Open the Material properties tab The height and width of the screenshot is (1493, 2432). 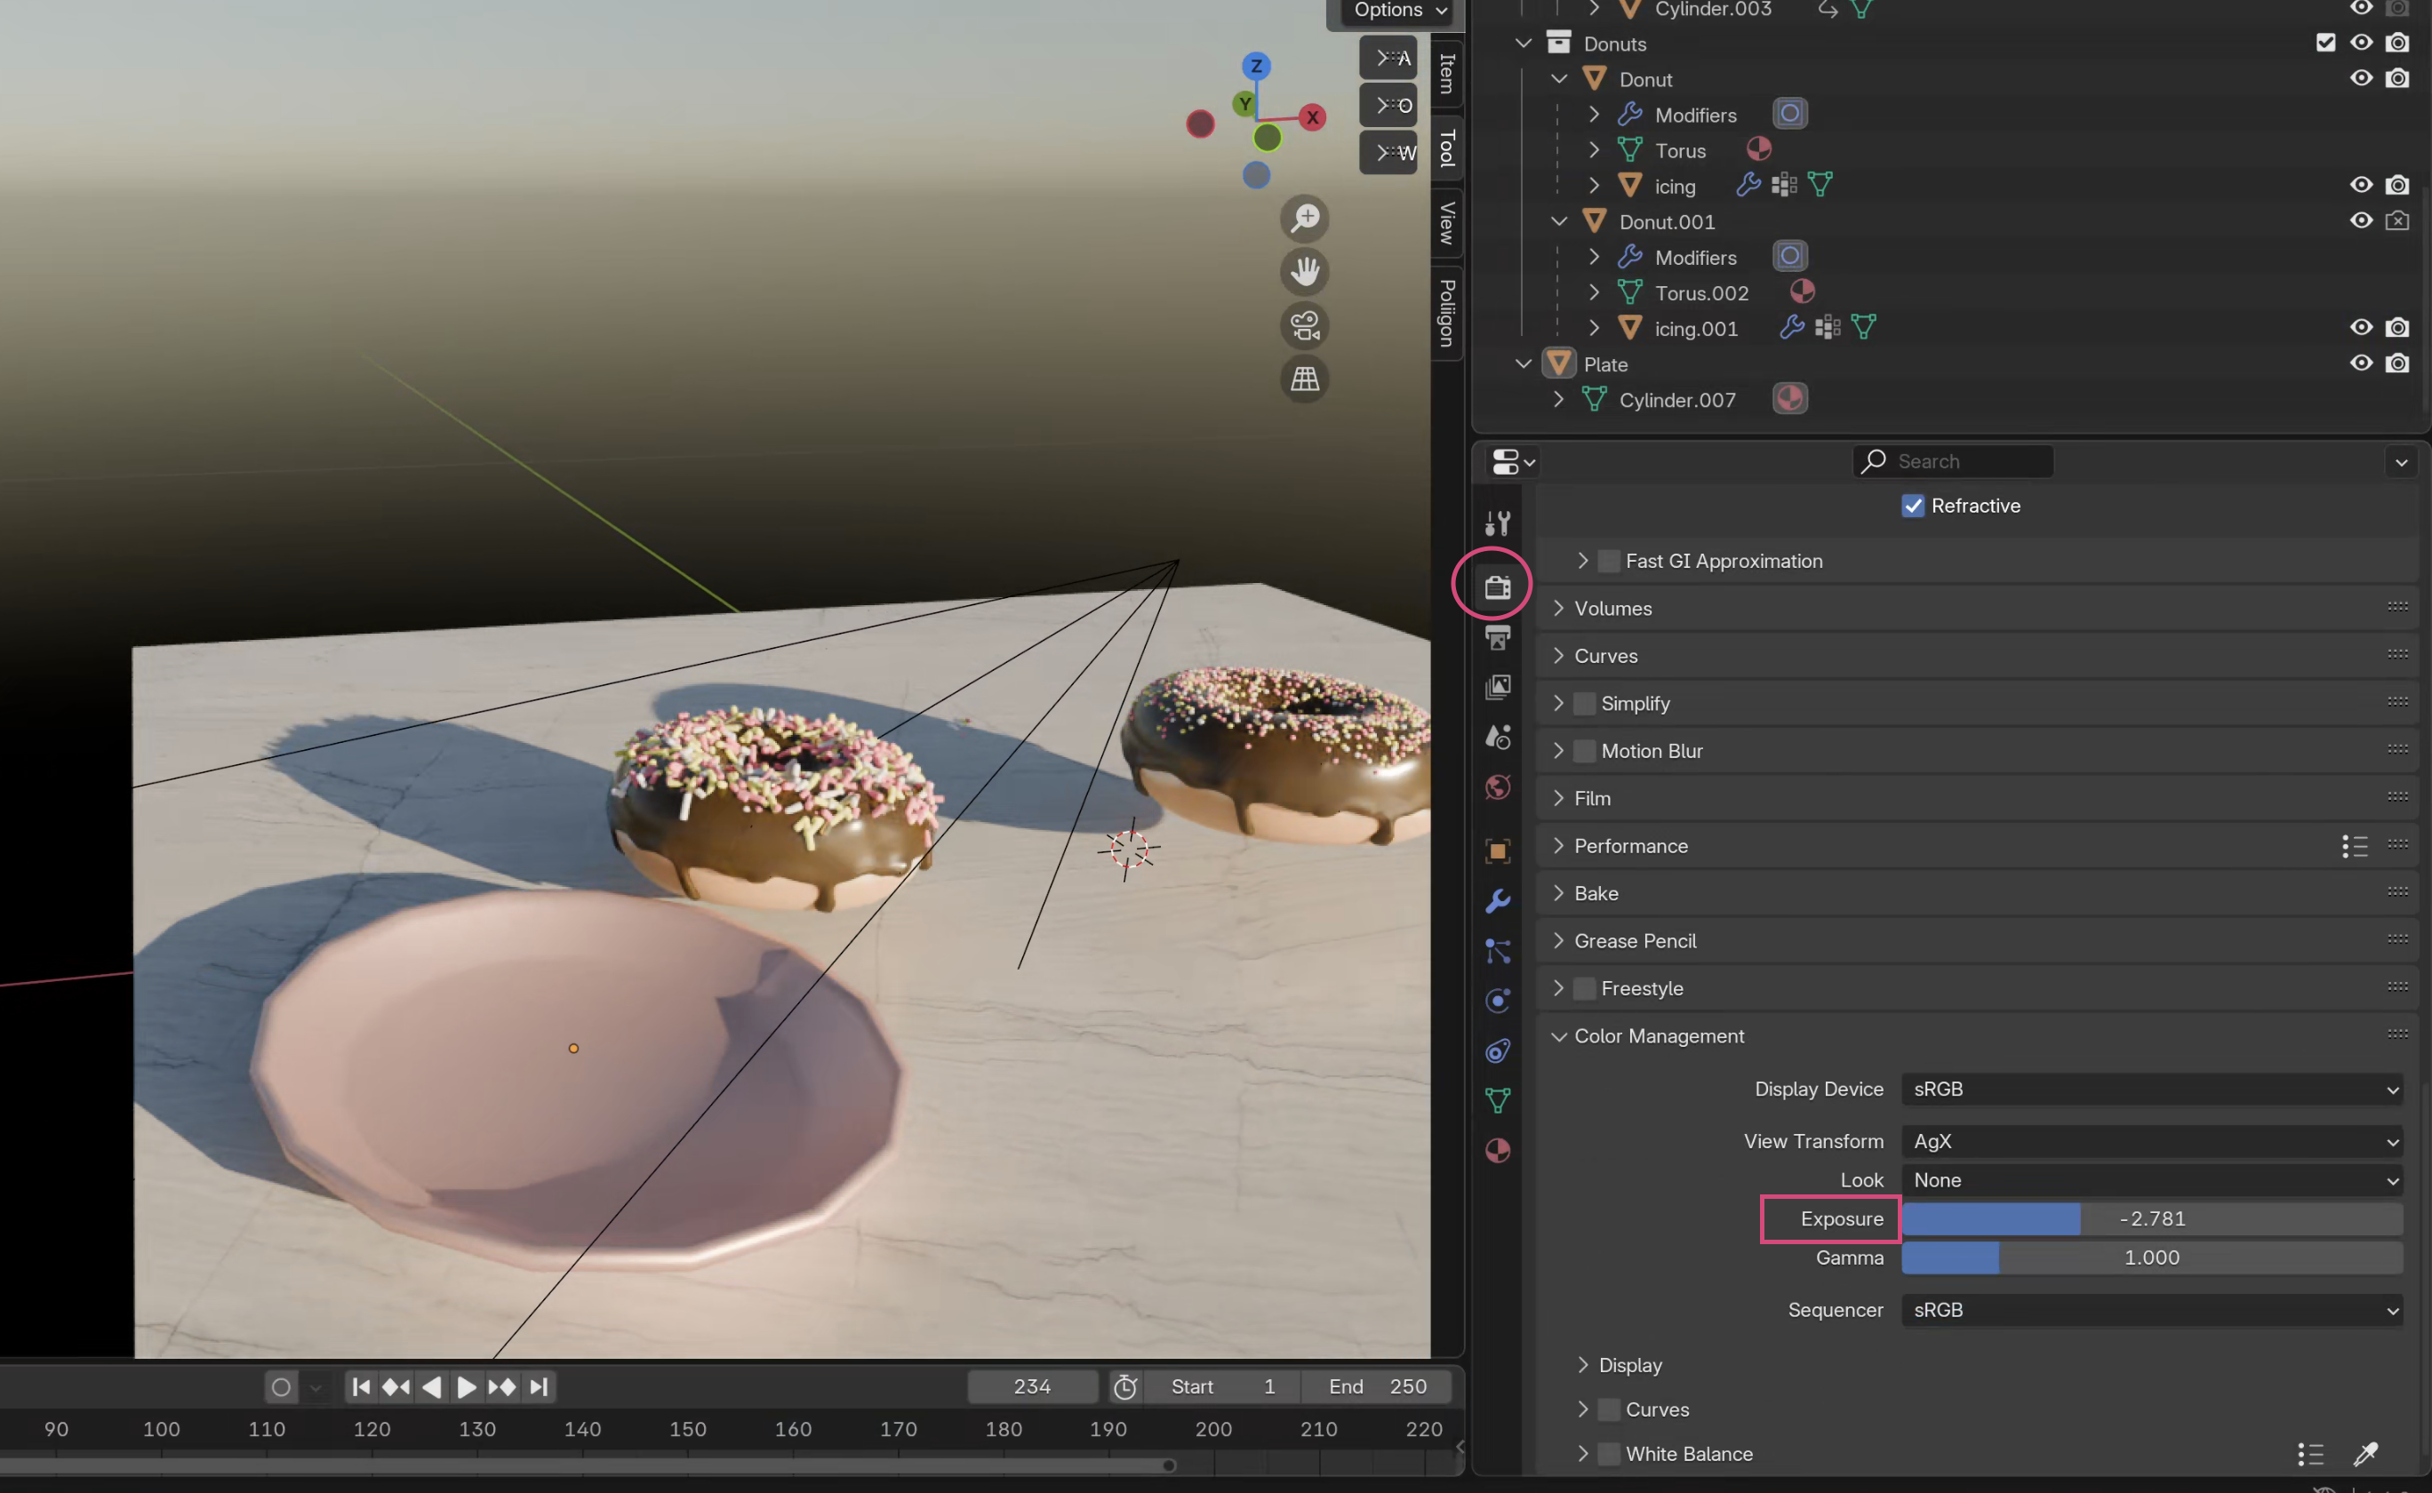pos(1497,1152)
